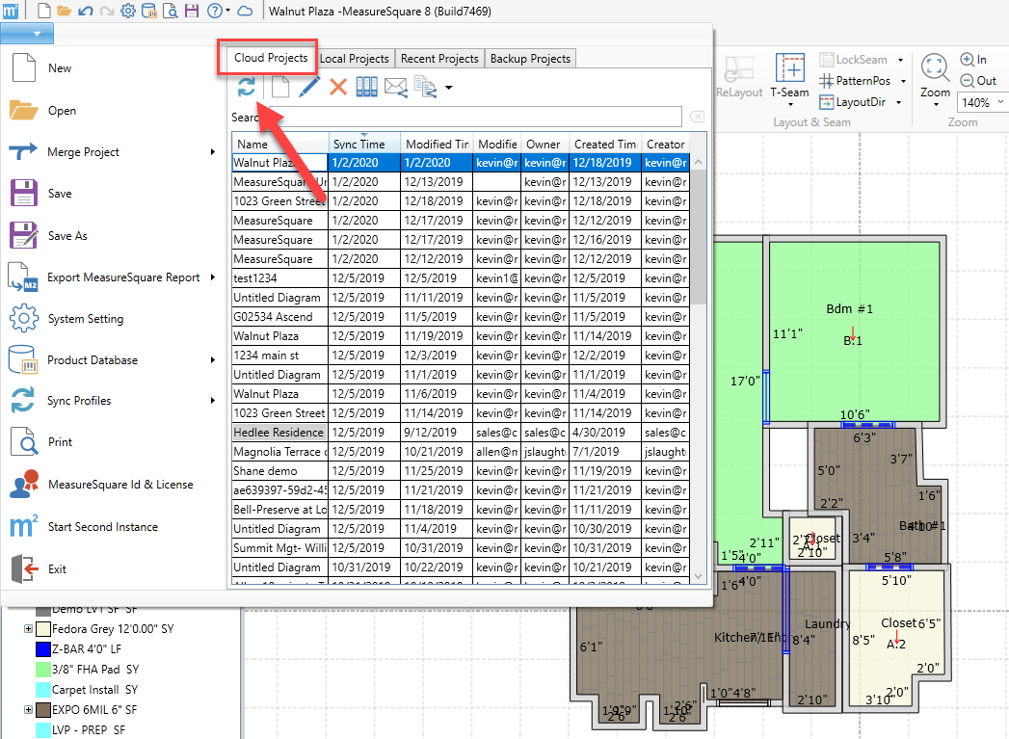The height and width of the screenshot is (739, 1009).
Task: Click the blue binders archive icon
Action: 366,88
